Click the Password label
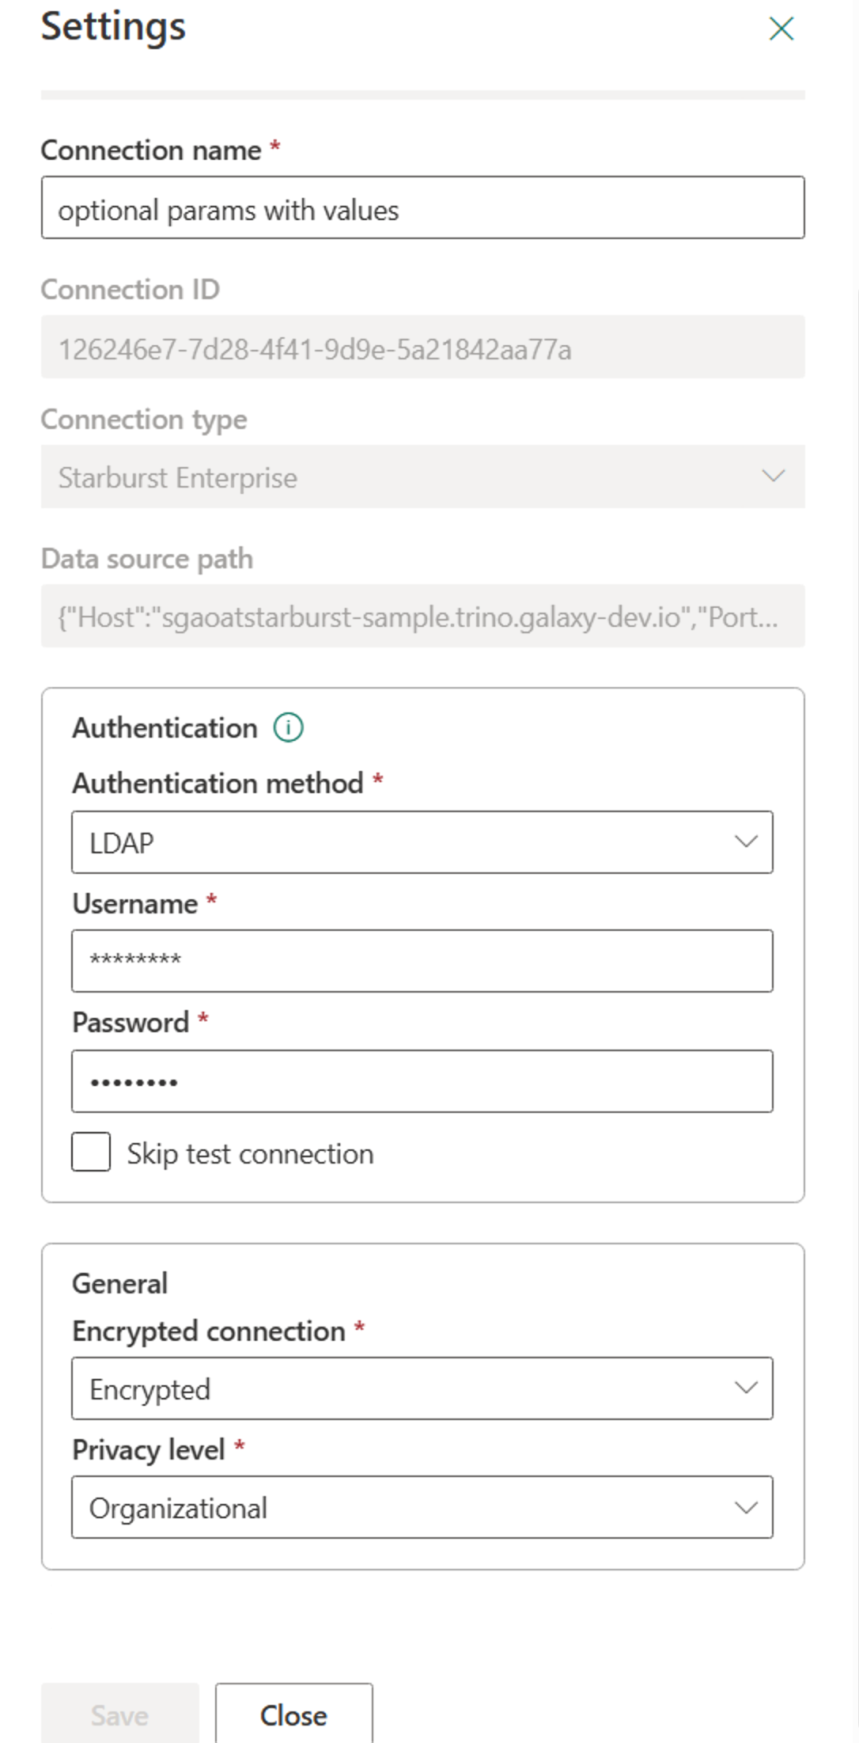859x1743 pixels. pos(131,1022)
